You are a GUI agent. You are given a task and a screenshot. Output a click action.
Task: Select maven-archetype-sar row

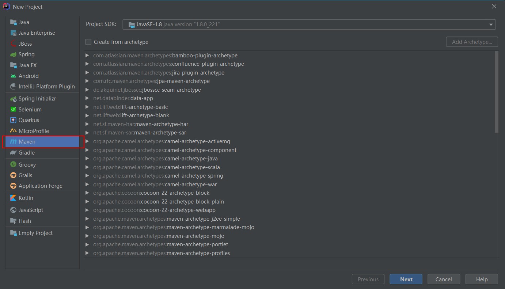289,133
